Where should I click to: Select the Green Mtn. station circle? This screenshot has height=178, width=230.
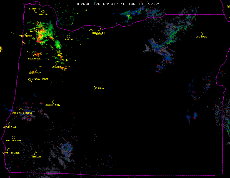54,102
